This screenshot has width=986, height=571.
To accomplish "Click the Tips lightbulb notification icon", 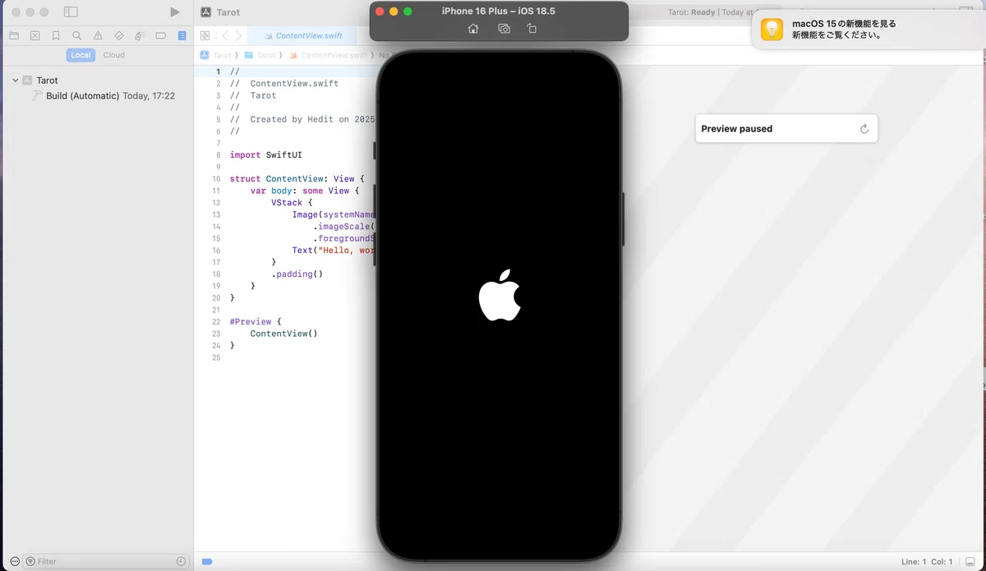I will click(x=772, y=30).
